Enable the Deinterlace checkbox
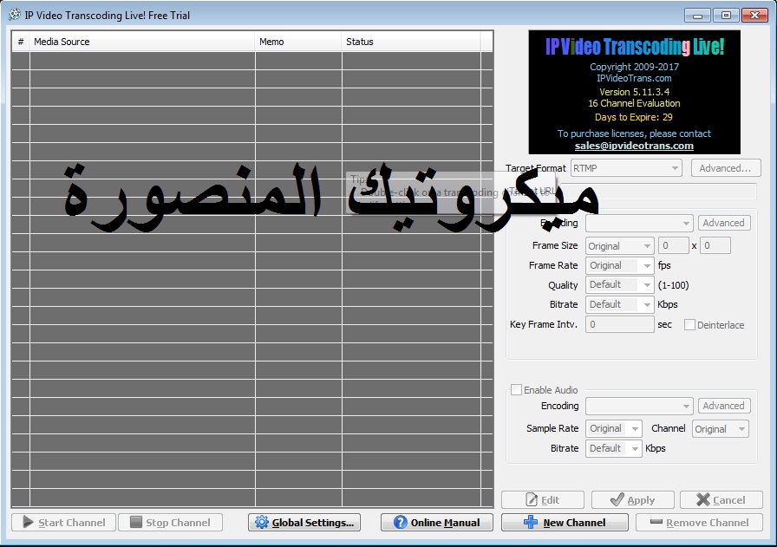Viewport: 777px width, 547px height. [690, 324]
